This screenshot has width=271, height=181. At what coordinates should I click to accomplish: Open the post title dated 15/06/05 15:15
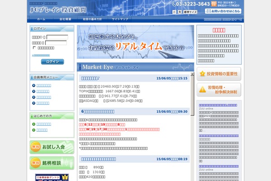(x=90, y=78)
